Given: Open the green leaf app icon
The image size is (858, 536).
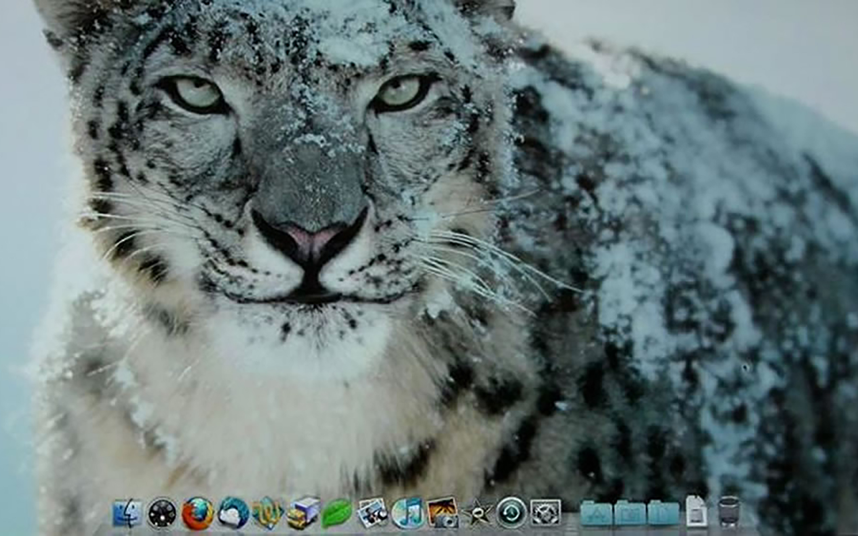Looking at the screenshot, I should (x=337, y=514).
